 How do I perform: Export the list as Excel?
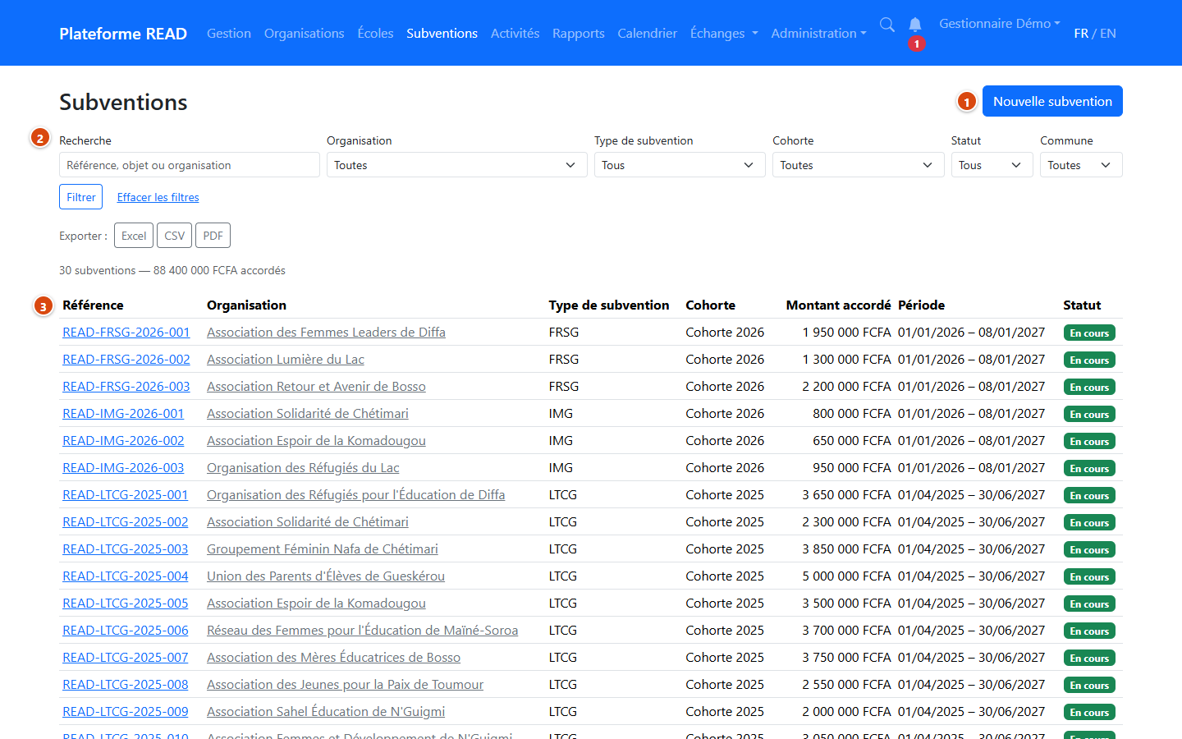tap(134, 236)
